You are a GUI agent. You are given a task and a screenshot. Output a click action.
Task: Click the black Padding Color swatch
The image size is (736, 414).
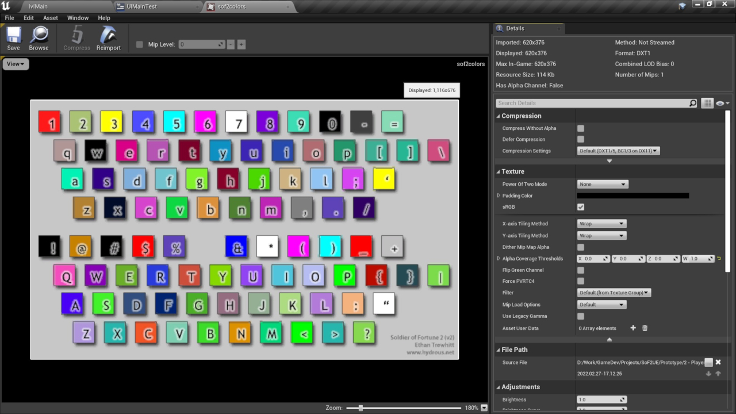point(633,195)
